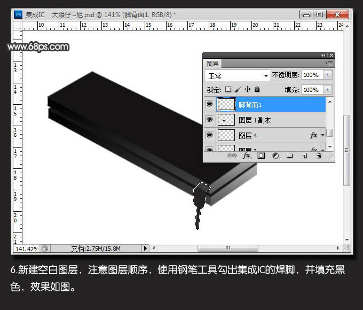Click vertical scrollbar down arrow of document
The image size is (363, 310).
coord(347,240)
